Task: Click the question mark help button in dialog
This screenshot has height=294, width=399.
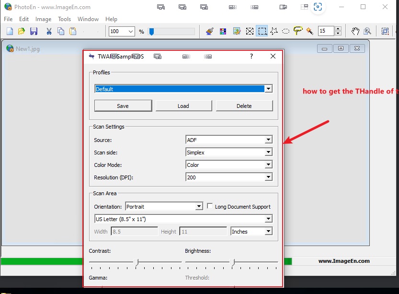Action: click(251, 56)
